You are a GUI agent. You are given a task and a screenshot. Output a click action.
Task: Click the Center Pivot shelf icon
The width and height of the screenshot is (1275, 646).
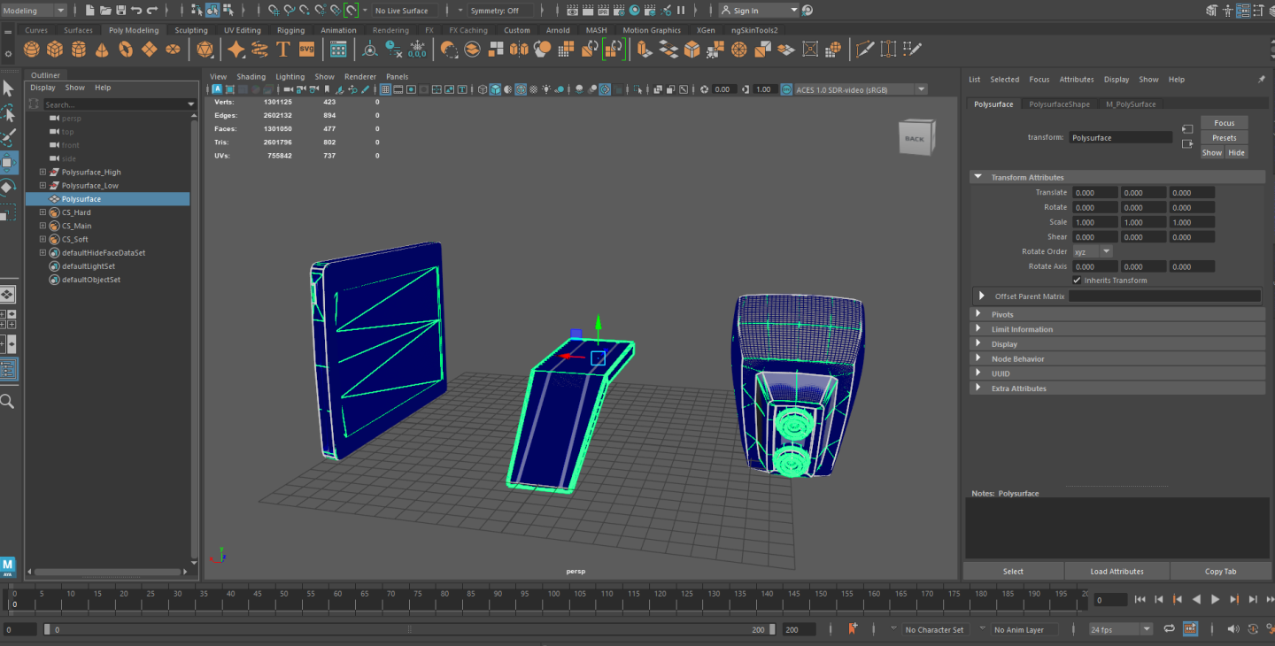tap(370, 49)
